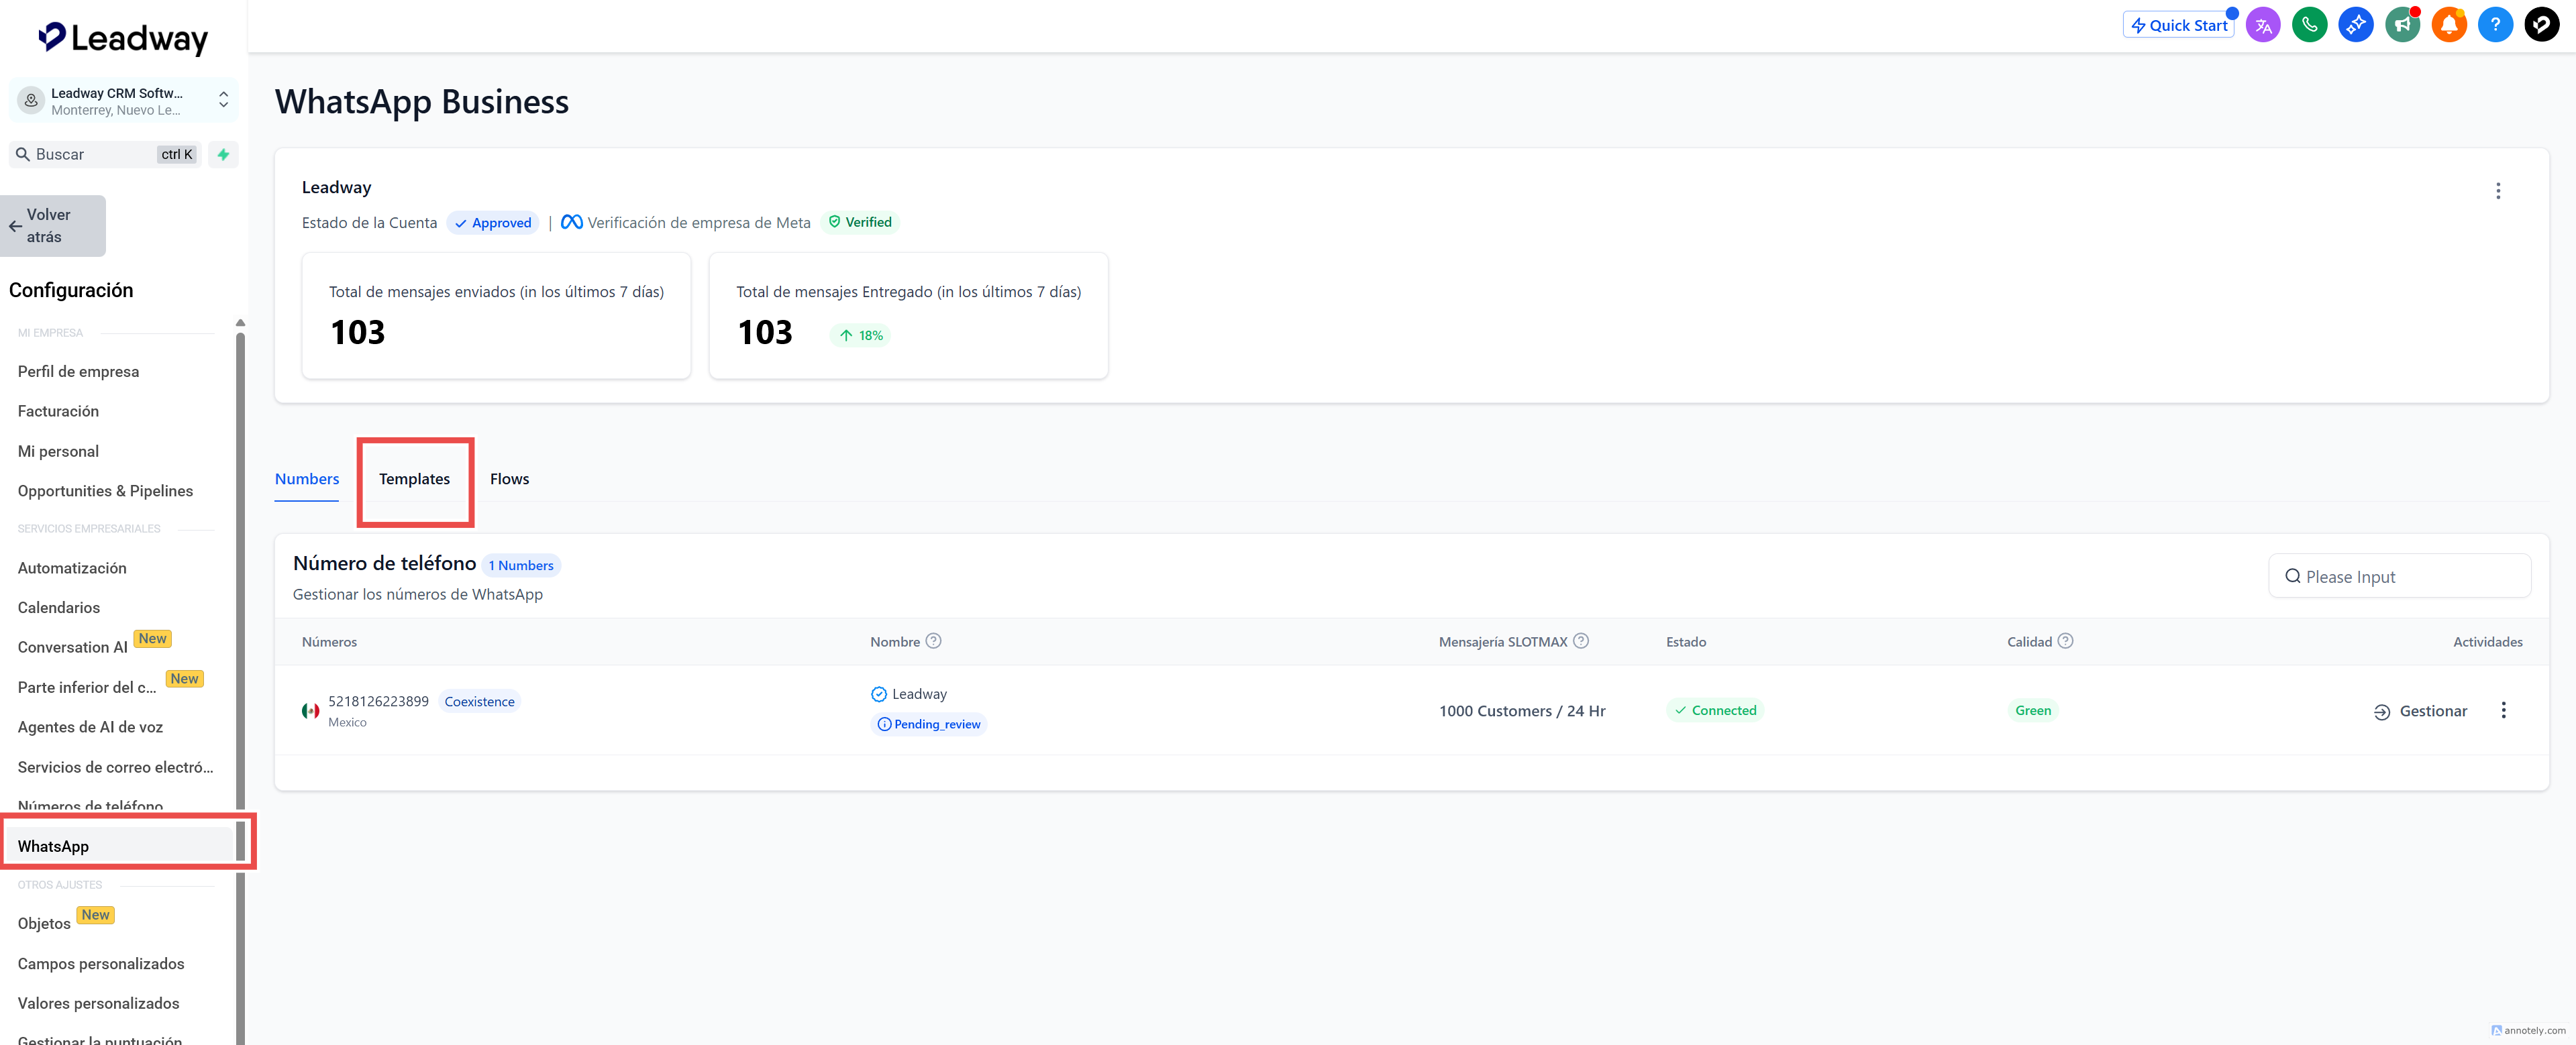Image resolution: width=2576 pixels, height=1045 pixels.
Task: Go back with Volver atrás button
Action: (53, 226)
